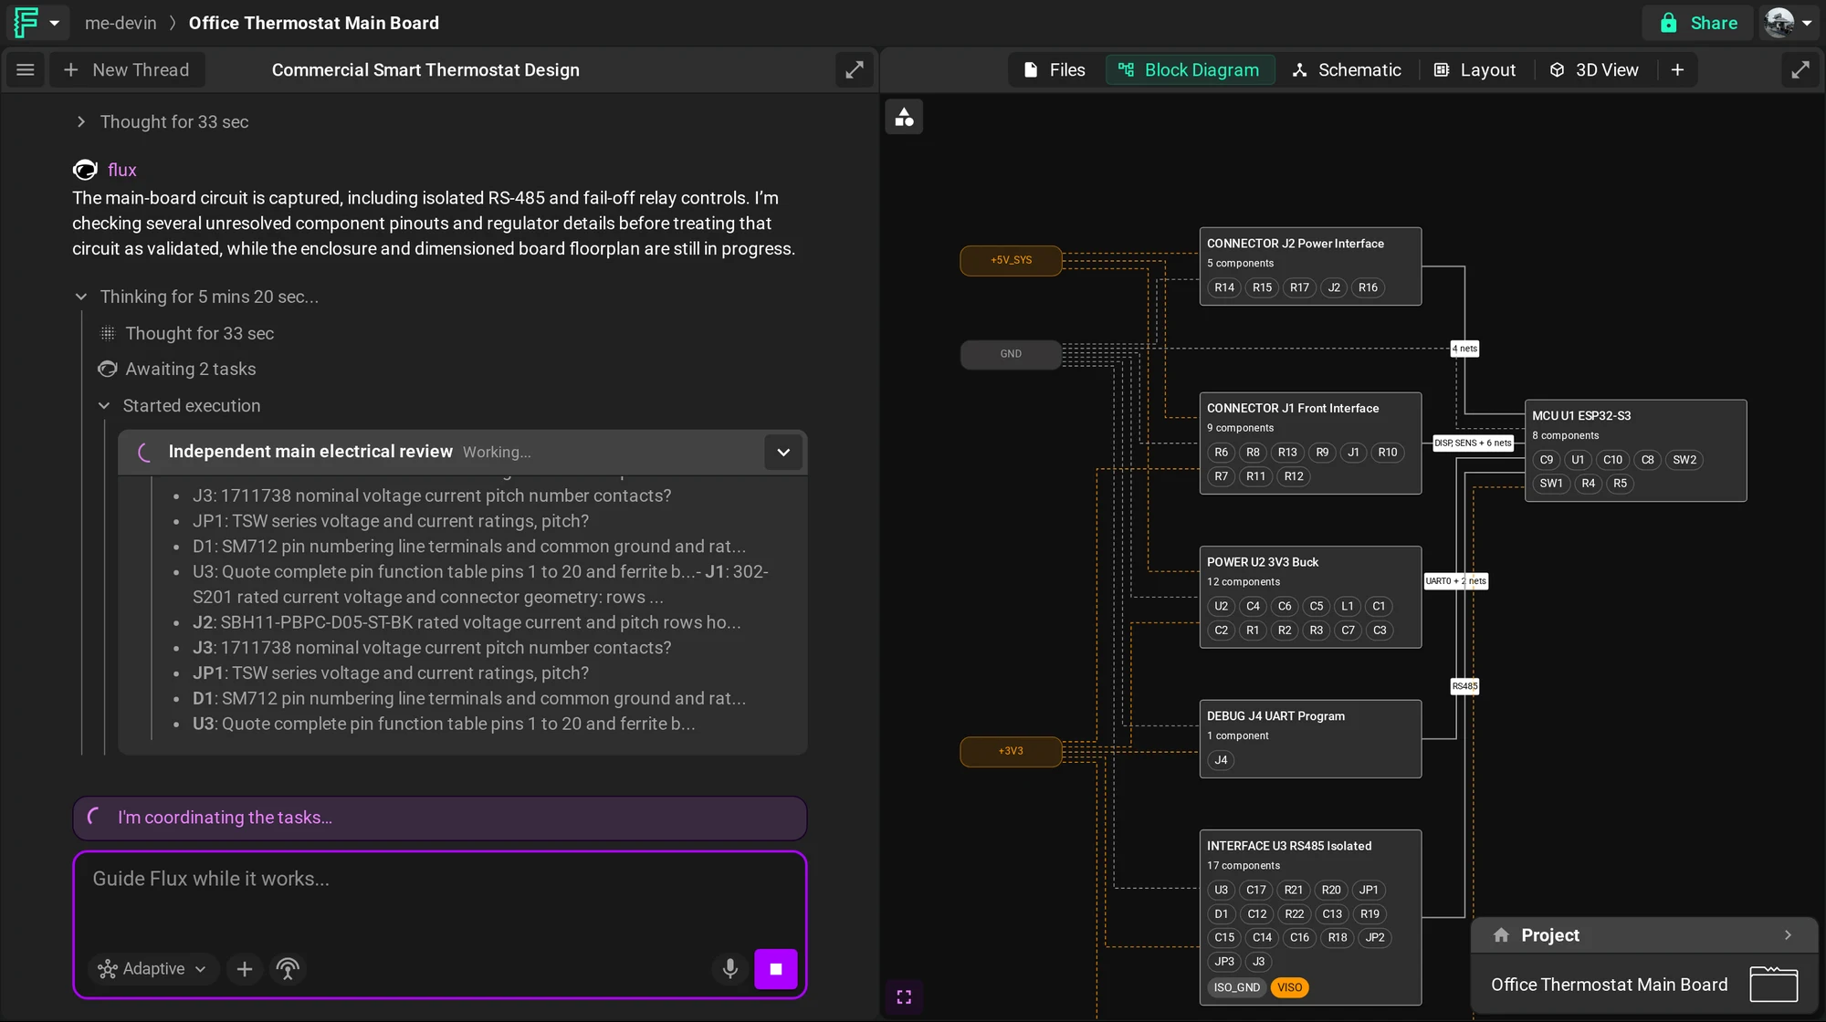Collapse the Independent main electrical review card

(x=783, y=453)
